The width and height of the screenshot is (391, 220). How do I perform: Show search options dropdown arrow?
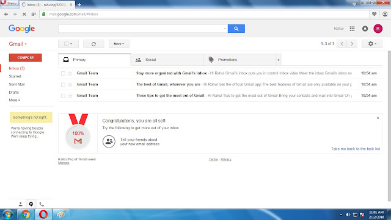pyautogui.click(x=225, y=29)
